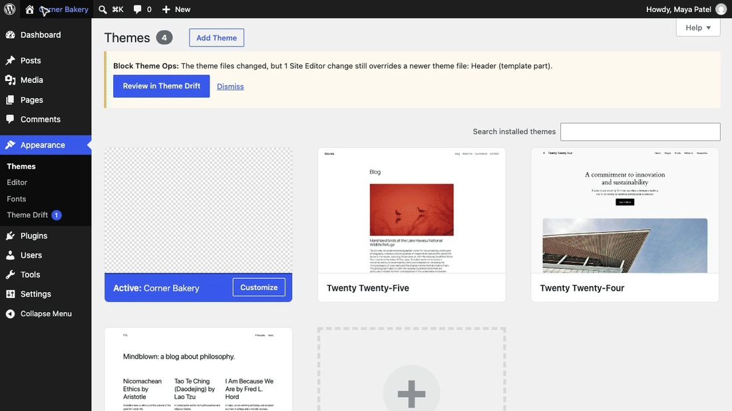The image size is (732, 411).
Task: Click the Settings sliders icon
Action: coord(10,294)
